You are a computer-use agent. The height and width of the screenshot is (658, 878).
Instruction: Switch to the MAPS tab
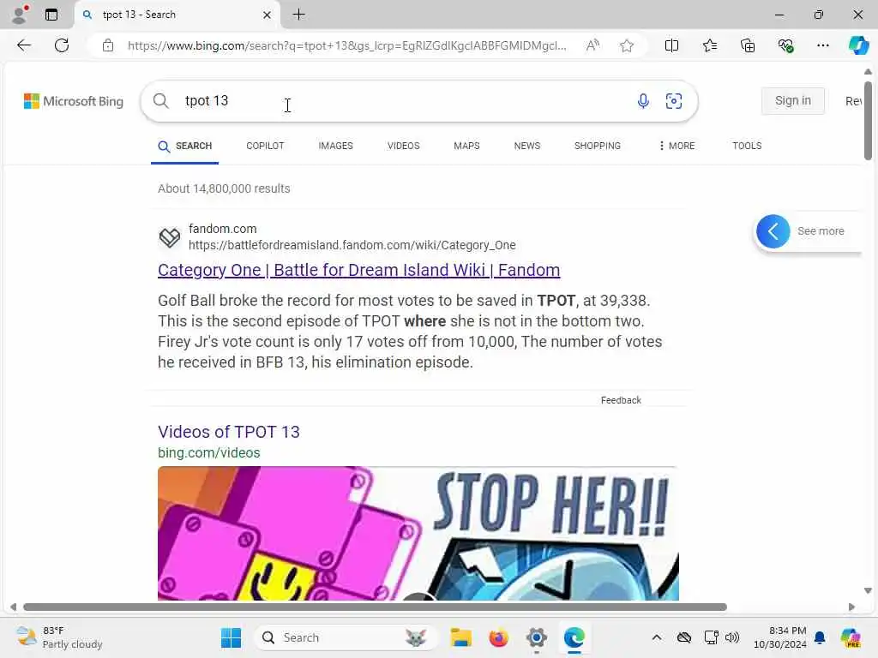(x=466, y=146)
